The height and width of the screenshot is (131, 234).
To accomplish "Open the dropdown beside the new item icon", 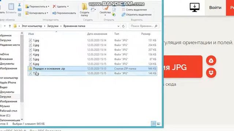I will pyautogui.click(x=95, y=9).
